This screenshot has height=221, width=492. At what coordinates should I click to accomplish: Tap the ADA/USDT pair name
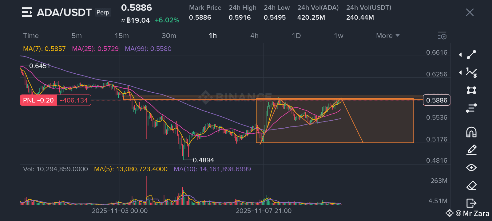pos(64,12)
